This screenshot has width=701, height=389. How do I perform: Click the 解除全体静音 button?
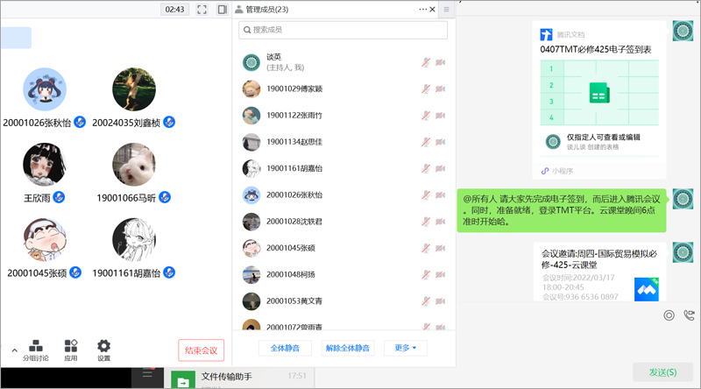point(348,348)
